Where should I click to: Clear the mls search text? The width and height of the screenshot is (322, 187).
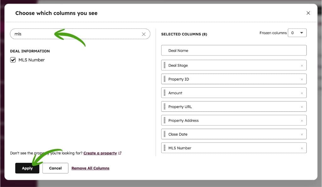(x=144, y=34)
